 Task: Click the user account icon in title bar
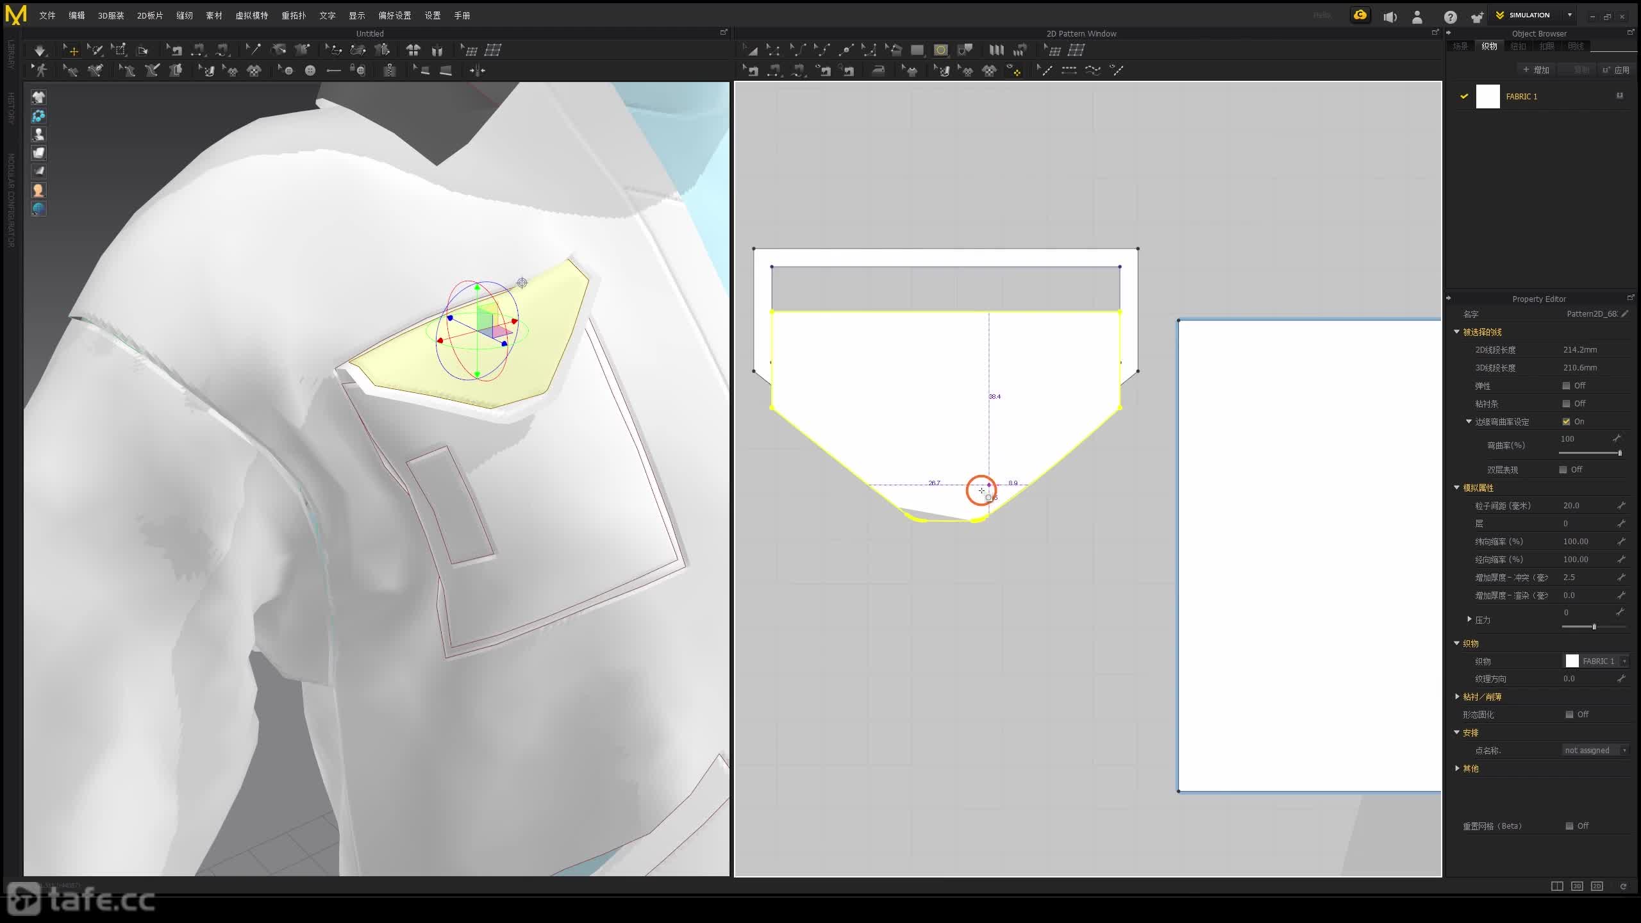point(1417,17)
